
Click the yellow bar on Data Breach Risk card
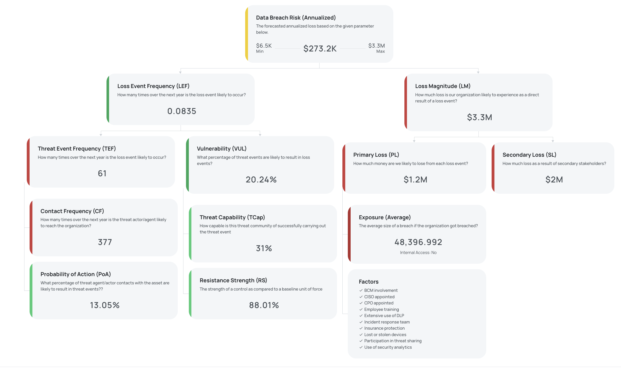pos(247,34)
